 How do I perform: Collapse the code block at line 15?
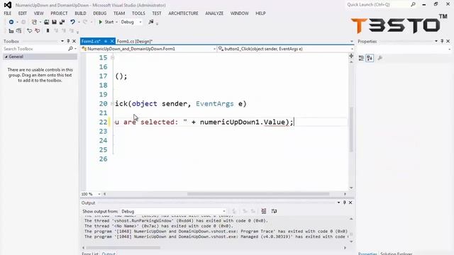click(x=112, y=58)
